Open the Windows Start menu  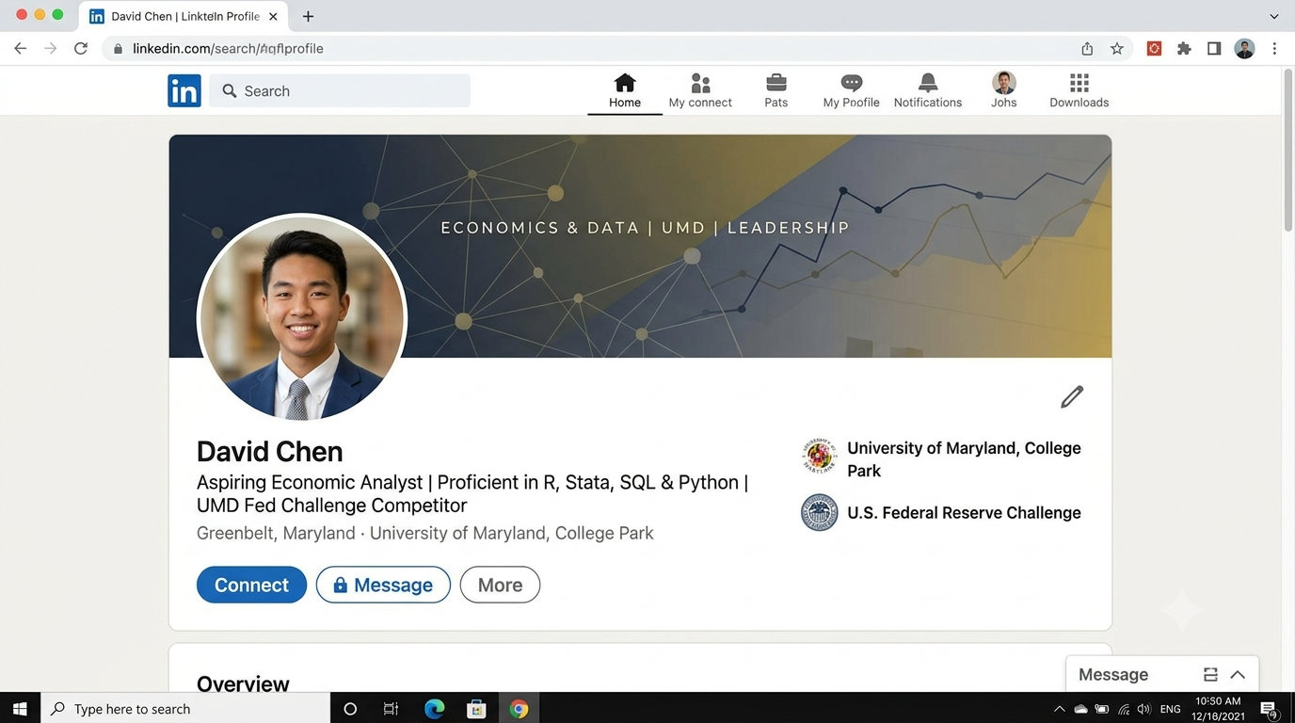20,709
